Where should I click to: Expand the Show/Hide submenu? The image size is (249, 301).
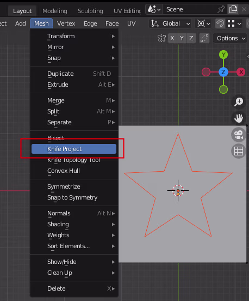point(74,262)
